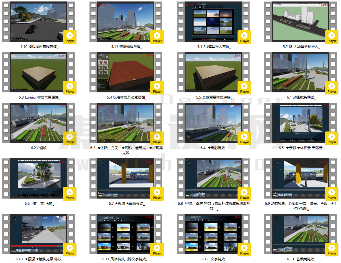This screenshot has height=263, width=341.
Task: Select file name 6.1 动画镜头调试_
Action: tap(301, 97)
